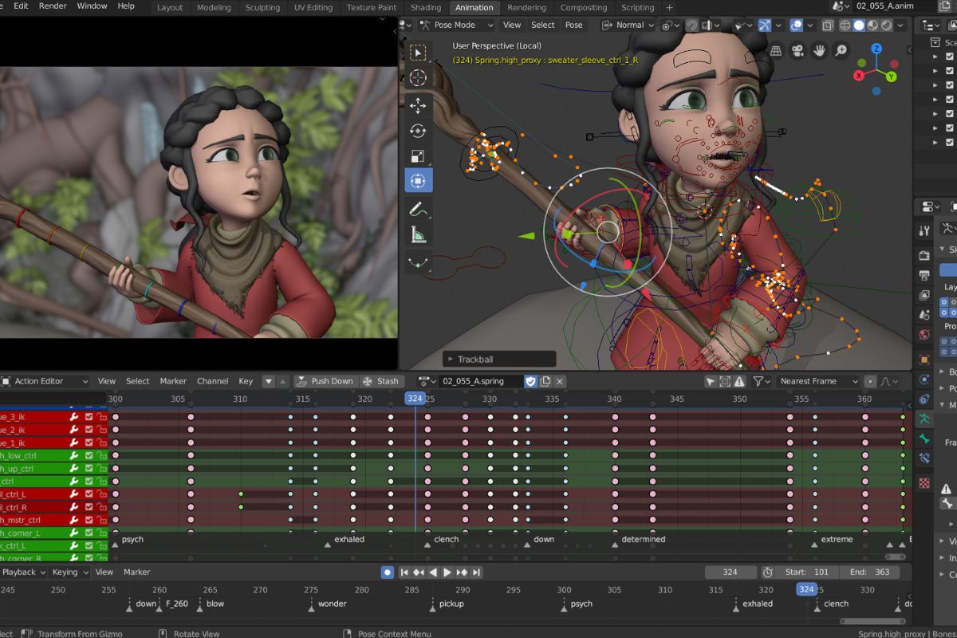Screen dimensions: 957x638
Task: Choose the Scale tool
Action: (418, 156)
